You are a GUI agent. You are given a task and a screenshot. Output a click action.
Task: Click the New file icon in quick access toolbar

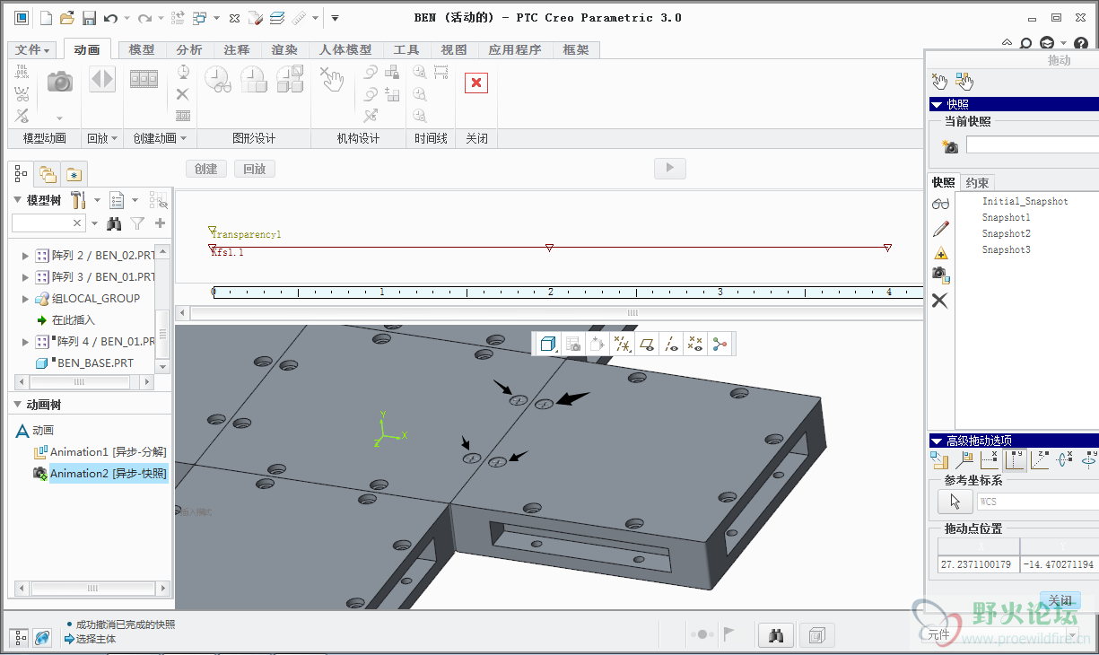(46, 17)
